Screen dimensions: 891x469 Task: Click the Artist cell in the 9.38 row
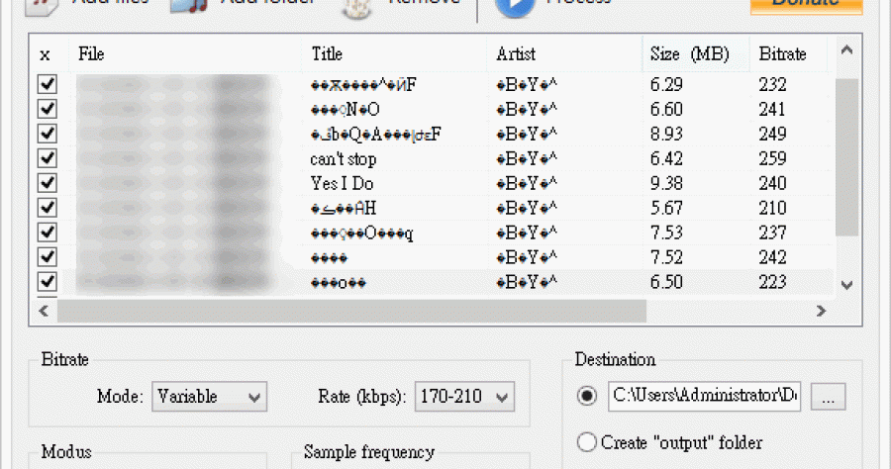527,183
